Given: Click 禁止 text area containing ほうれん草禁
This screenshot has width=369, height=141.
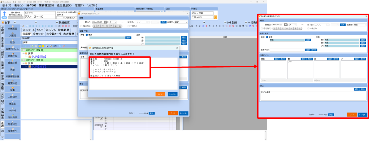Looking at the screenshot, I should [313, 96].
